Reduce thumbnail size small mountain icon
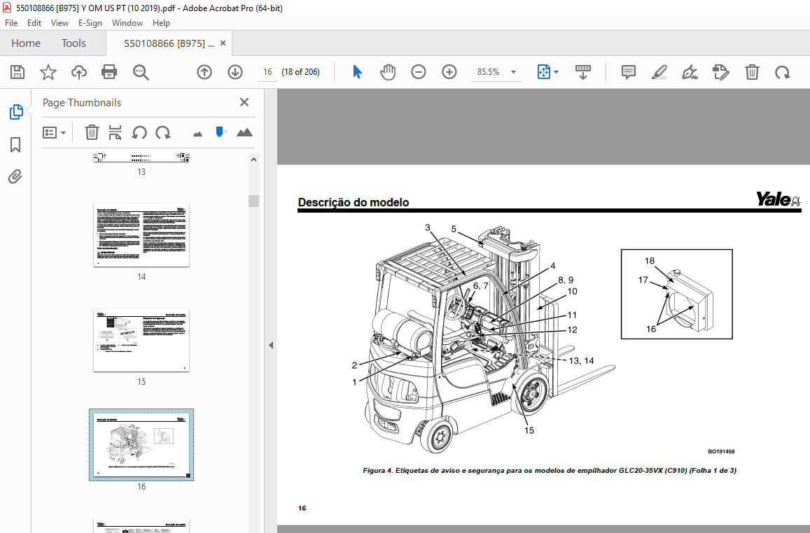810x533 pixels. pos(197,134)
